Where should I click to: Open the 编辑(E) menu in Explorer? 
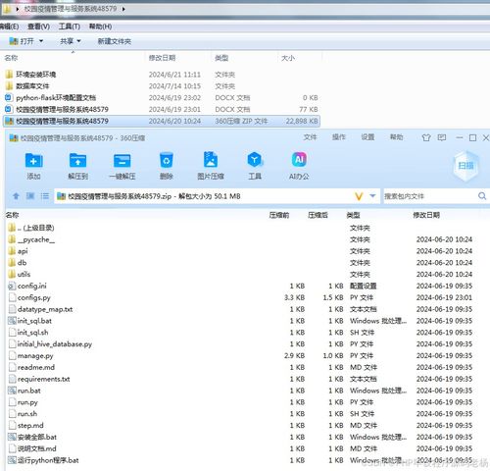(x=9, y=26)
